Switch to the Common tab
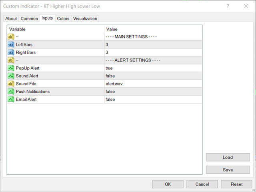Image resolution: width=256 pixels, height=192 pixels. [29, 19]
